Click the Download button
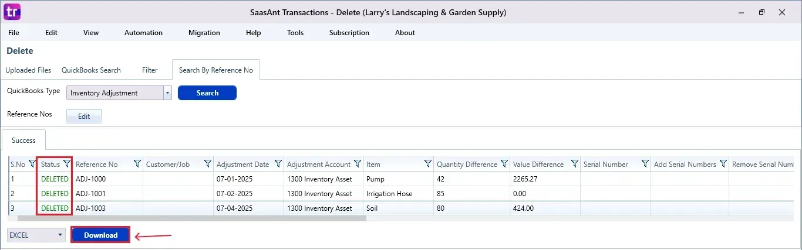802x250 pixels. (100, 235)
